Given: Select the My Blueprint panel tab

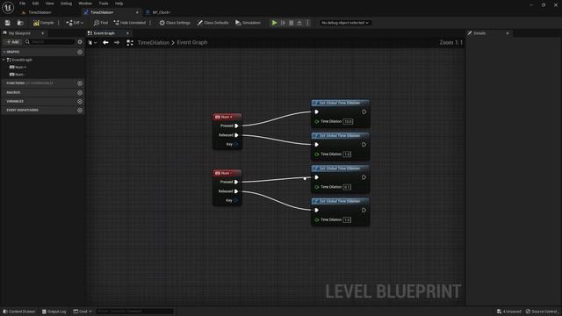Looking at the screenshot, I should (19, 33).
